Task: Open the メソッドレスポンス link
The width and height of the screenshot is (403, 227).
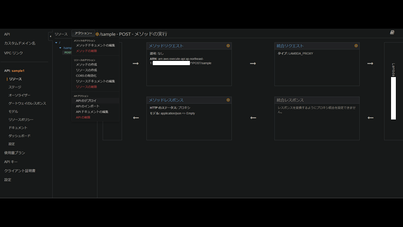Action: (166, 100)
